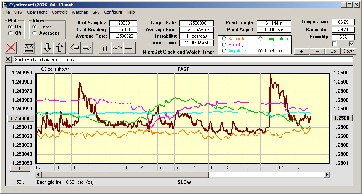Click the red X clear data icon
The width and height of the screenshot is (362, 194).
(11, 47)
